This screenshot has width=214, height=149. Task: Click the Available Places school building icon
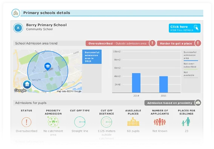click(x=133, y=122)
